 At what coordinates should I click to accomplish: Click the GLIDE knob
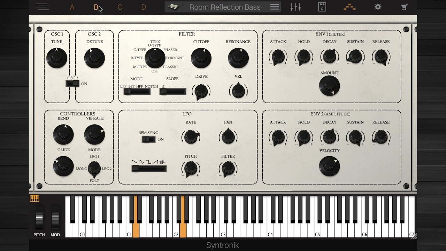63,166
